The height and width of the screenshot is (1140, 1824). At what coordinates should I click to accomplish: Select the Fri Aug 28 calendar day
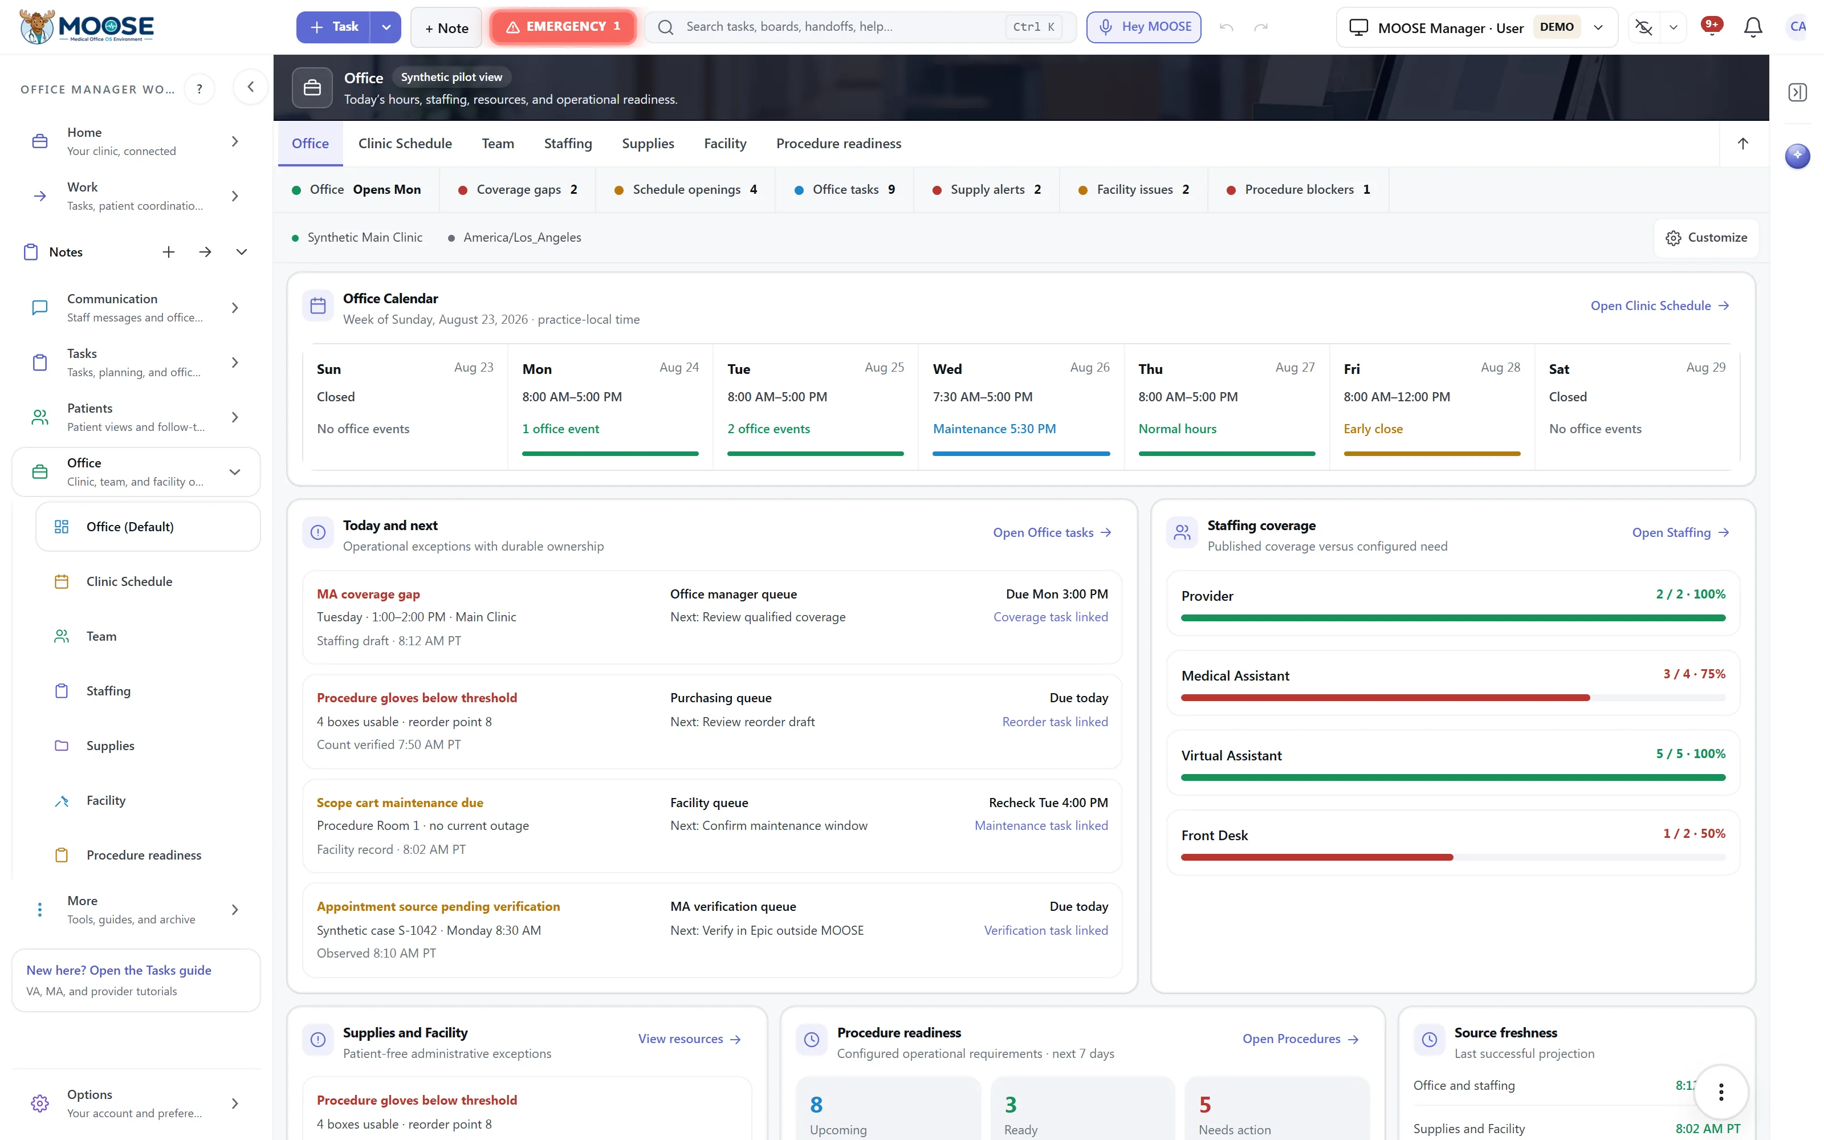click(x=1431, y=407)
